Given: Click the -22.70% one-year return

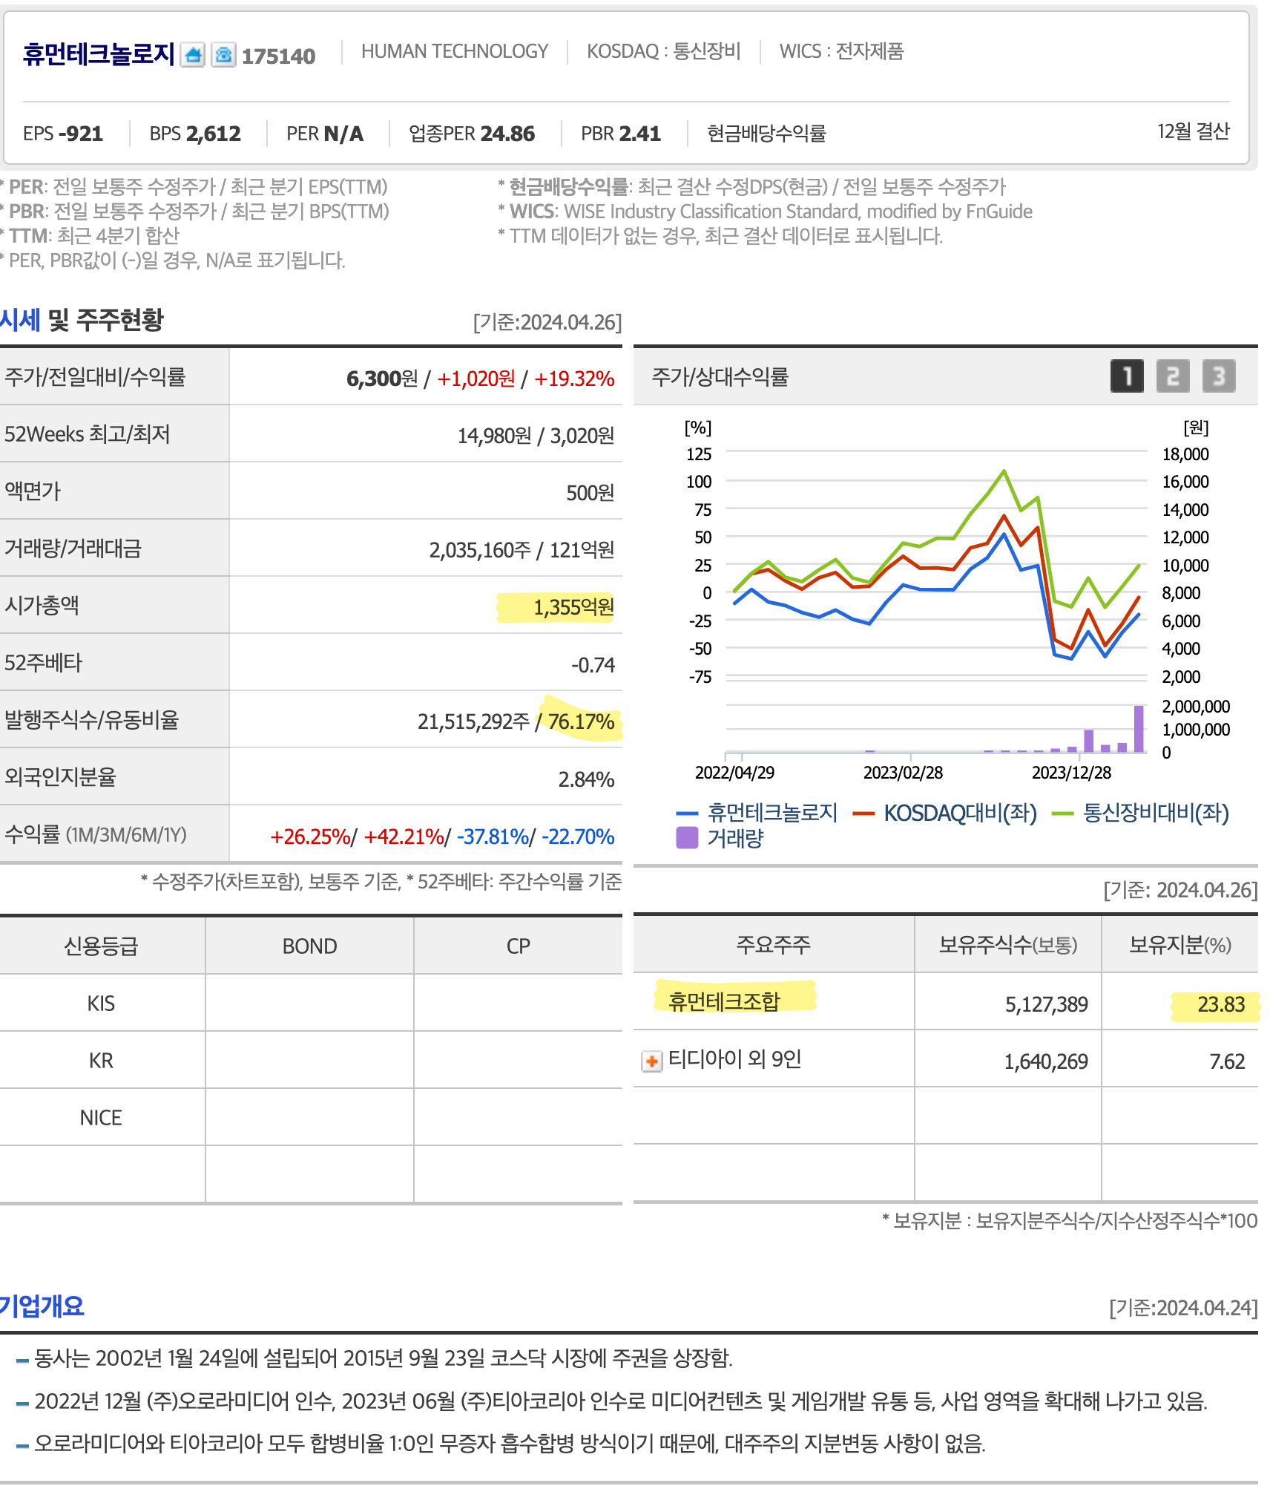Looking at the screenshot, I should pyautogui.click(x=578, y=837).
